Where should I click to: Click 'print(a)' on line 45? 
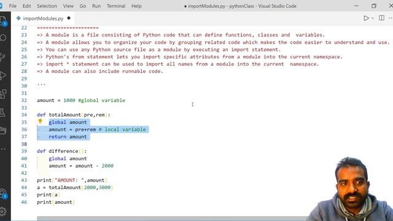pos(49,195)
